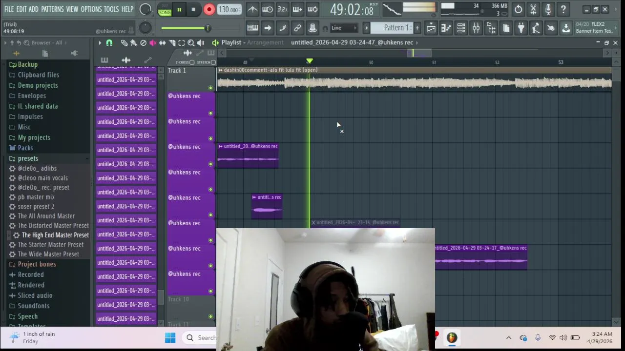Select the Draw pencil tool
Image resolution: width=625 pixels, height=351 pixels.
[124, 43]
